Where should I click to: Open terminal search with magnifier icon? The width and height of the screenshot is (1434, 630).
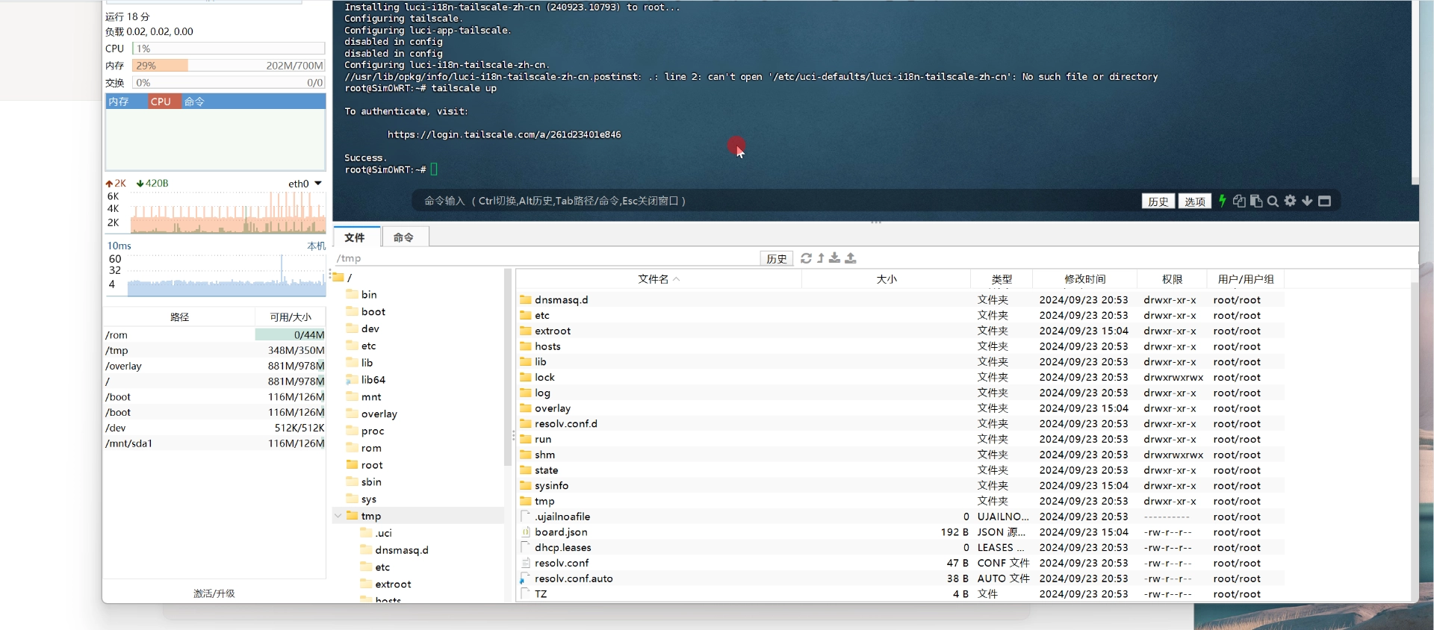[x=1273, y=201]
